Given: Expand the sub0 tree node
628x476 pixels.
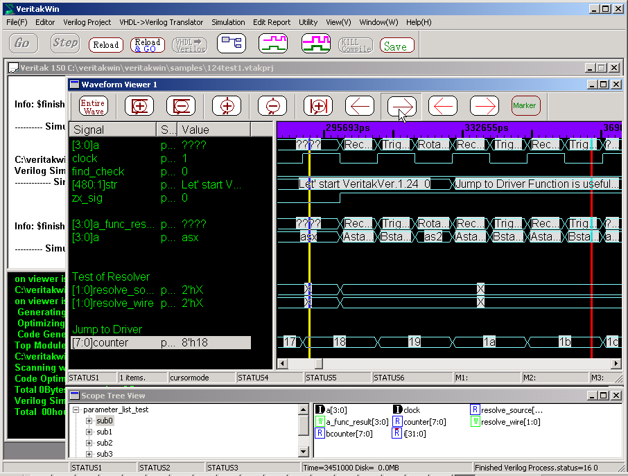Looking at the screenshot, I should [89, 421].
